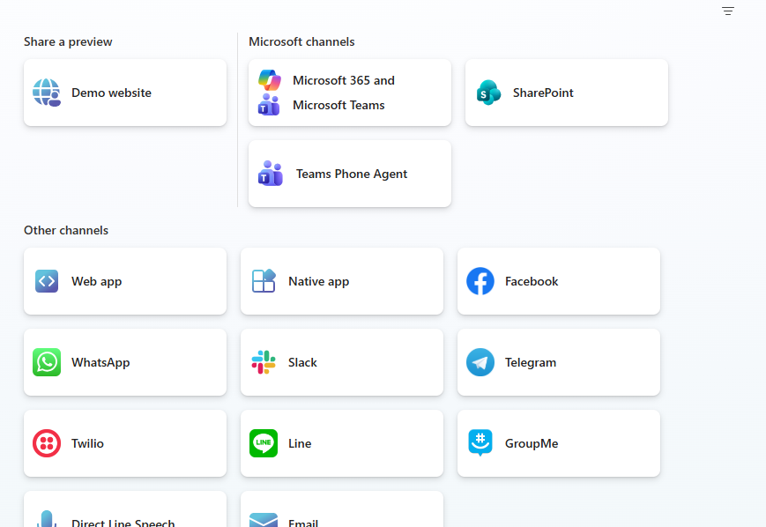
Task: Open the filter icon at top right
Action: [728, 11]
